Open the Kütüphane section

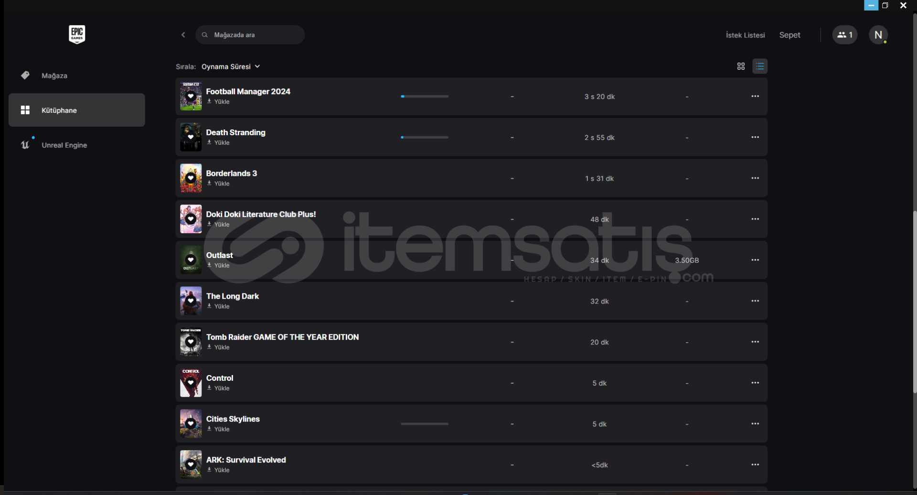(77, 110)
